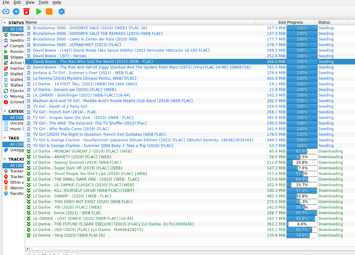
Task: Select the Other error tracker filter icon
Action: 6,182
